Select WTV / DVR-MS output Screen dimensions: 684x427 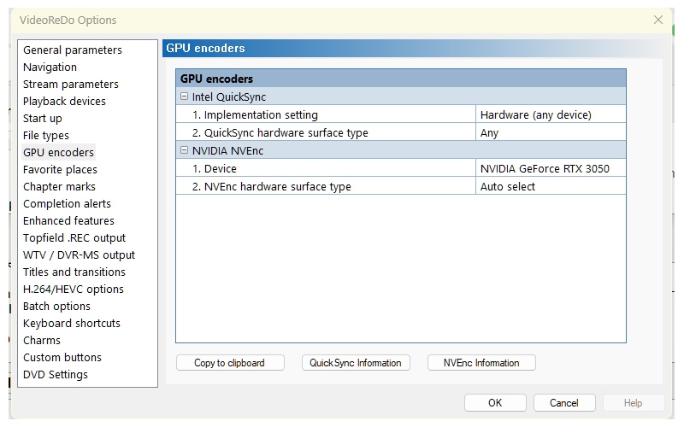coord(79,254)
